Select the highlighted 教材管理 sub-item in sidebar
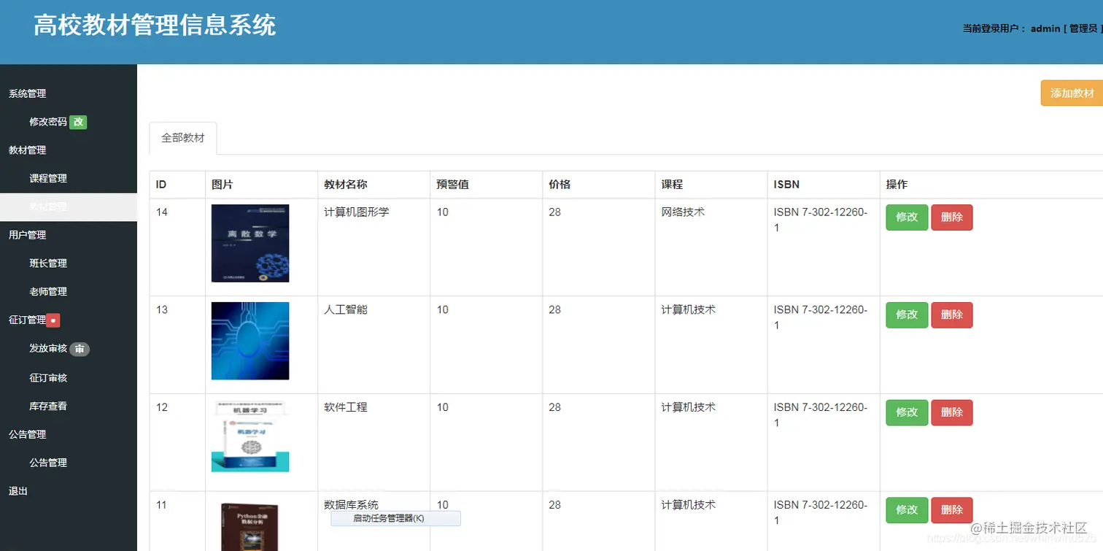1103x551 pixels. pyautogui.click(x=69, y=207)
